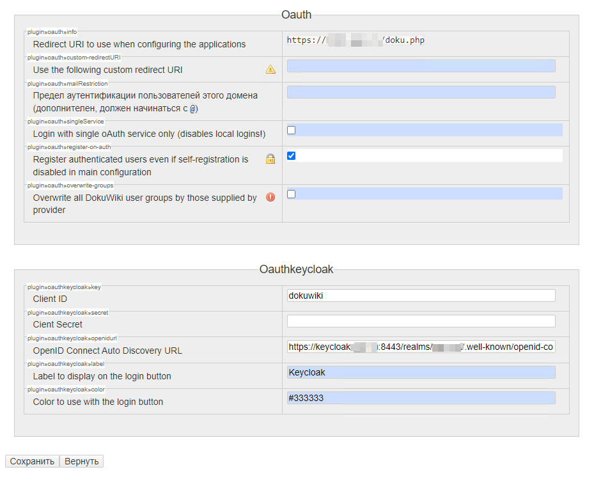Click the login button color field #333333
Image resolution: width=594 pixels, height=481 pixels.
421,398
